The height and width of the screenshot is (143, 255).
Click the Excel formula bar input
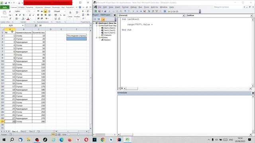(x=64, y=25)
